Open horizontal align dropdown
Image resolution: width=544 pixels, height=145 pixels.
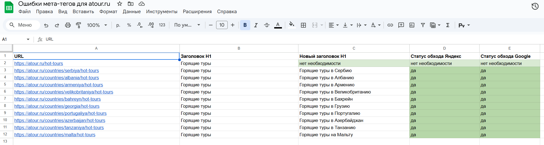tap(334, 25)
